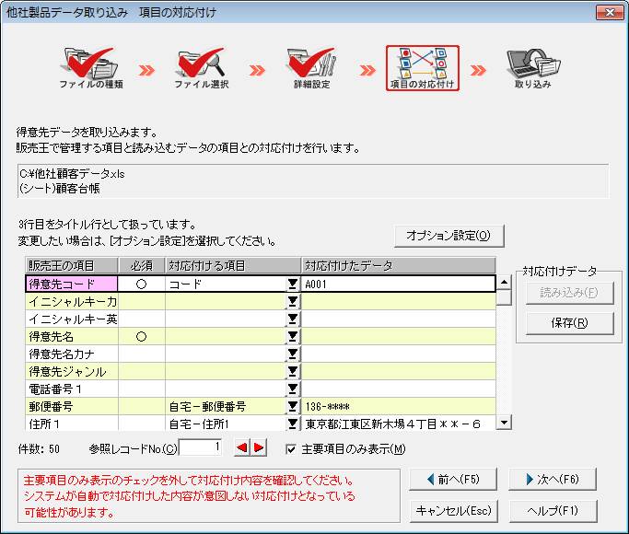Screen dimensions: 629x534
Task: Click the オプション設定(O) button
Action: [448, 236]
